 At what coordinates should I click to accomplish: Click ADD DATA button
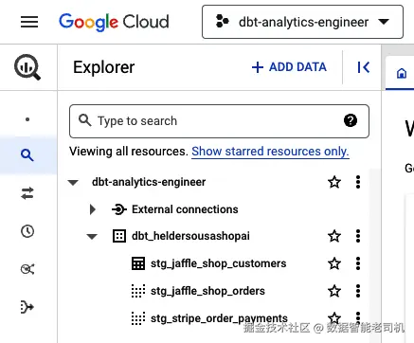[x=289, y=67]
